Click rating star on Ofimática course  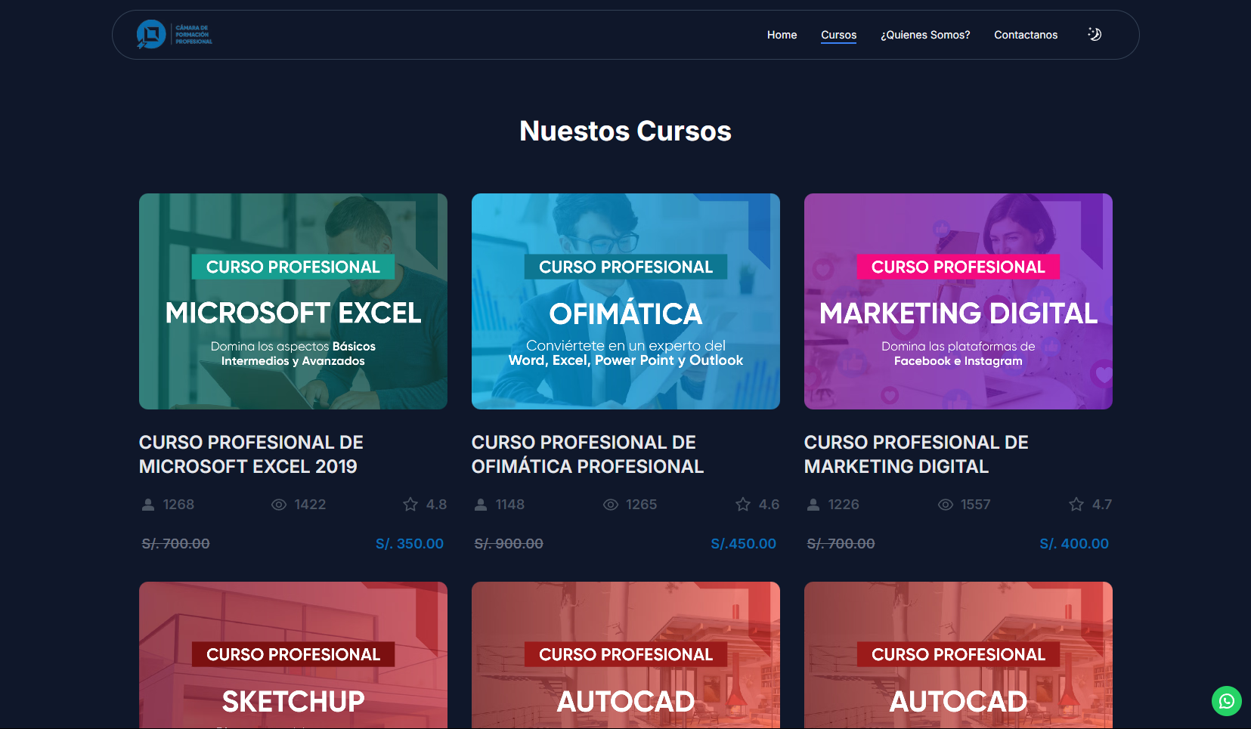pyautogui.click(x=743, y=504)
